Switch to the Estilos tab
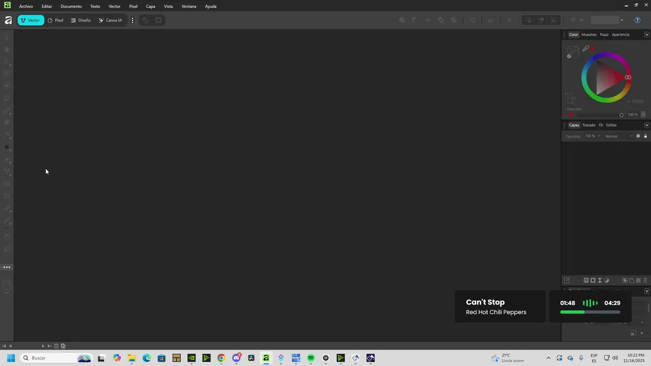 tap(611, 125)
